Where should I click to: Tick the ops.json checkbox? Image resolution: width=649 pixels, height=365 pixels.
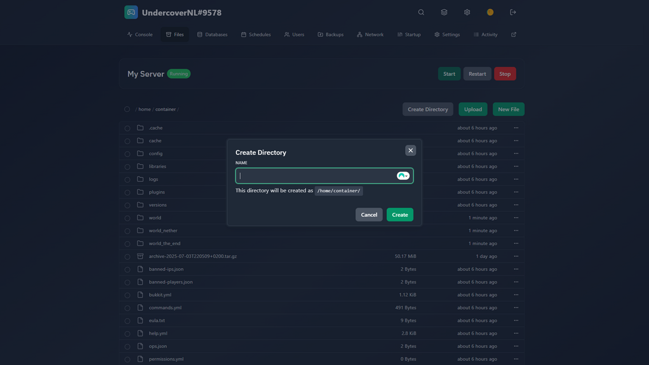point(128,346)
